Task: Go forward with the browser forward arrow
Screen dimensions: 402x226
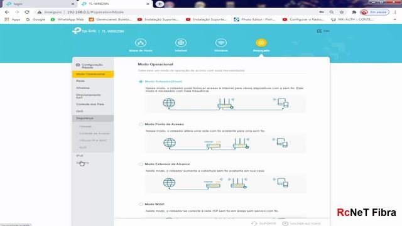Action: coord(17,12)
